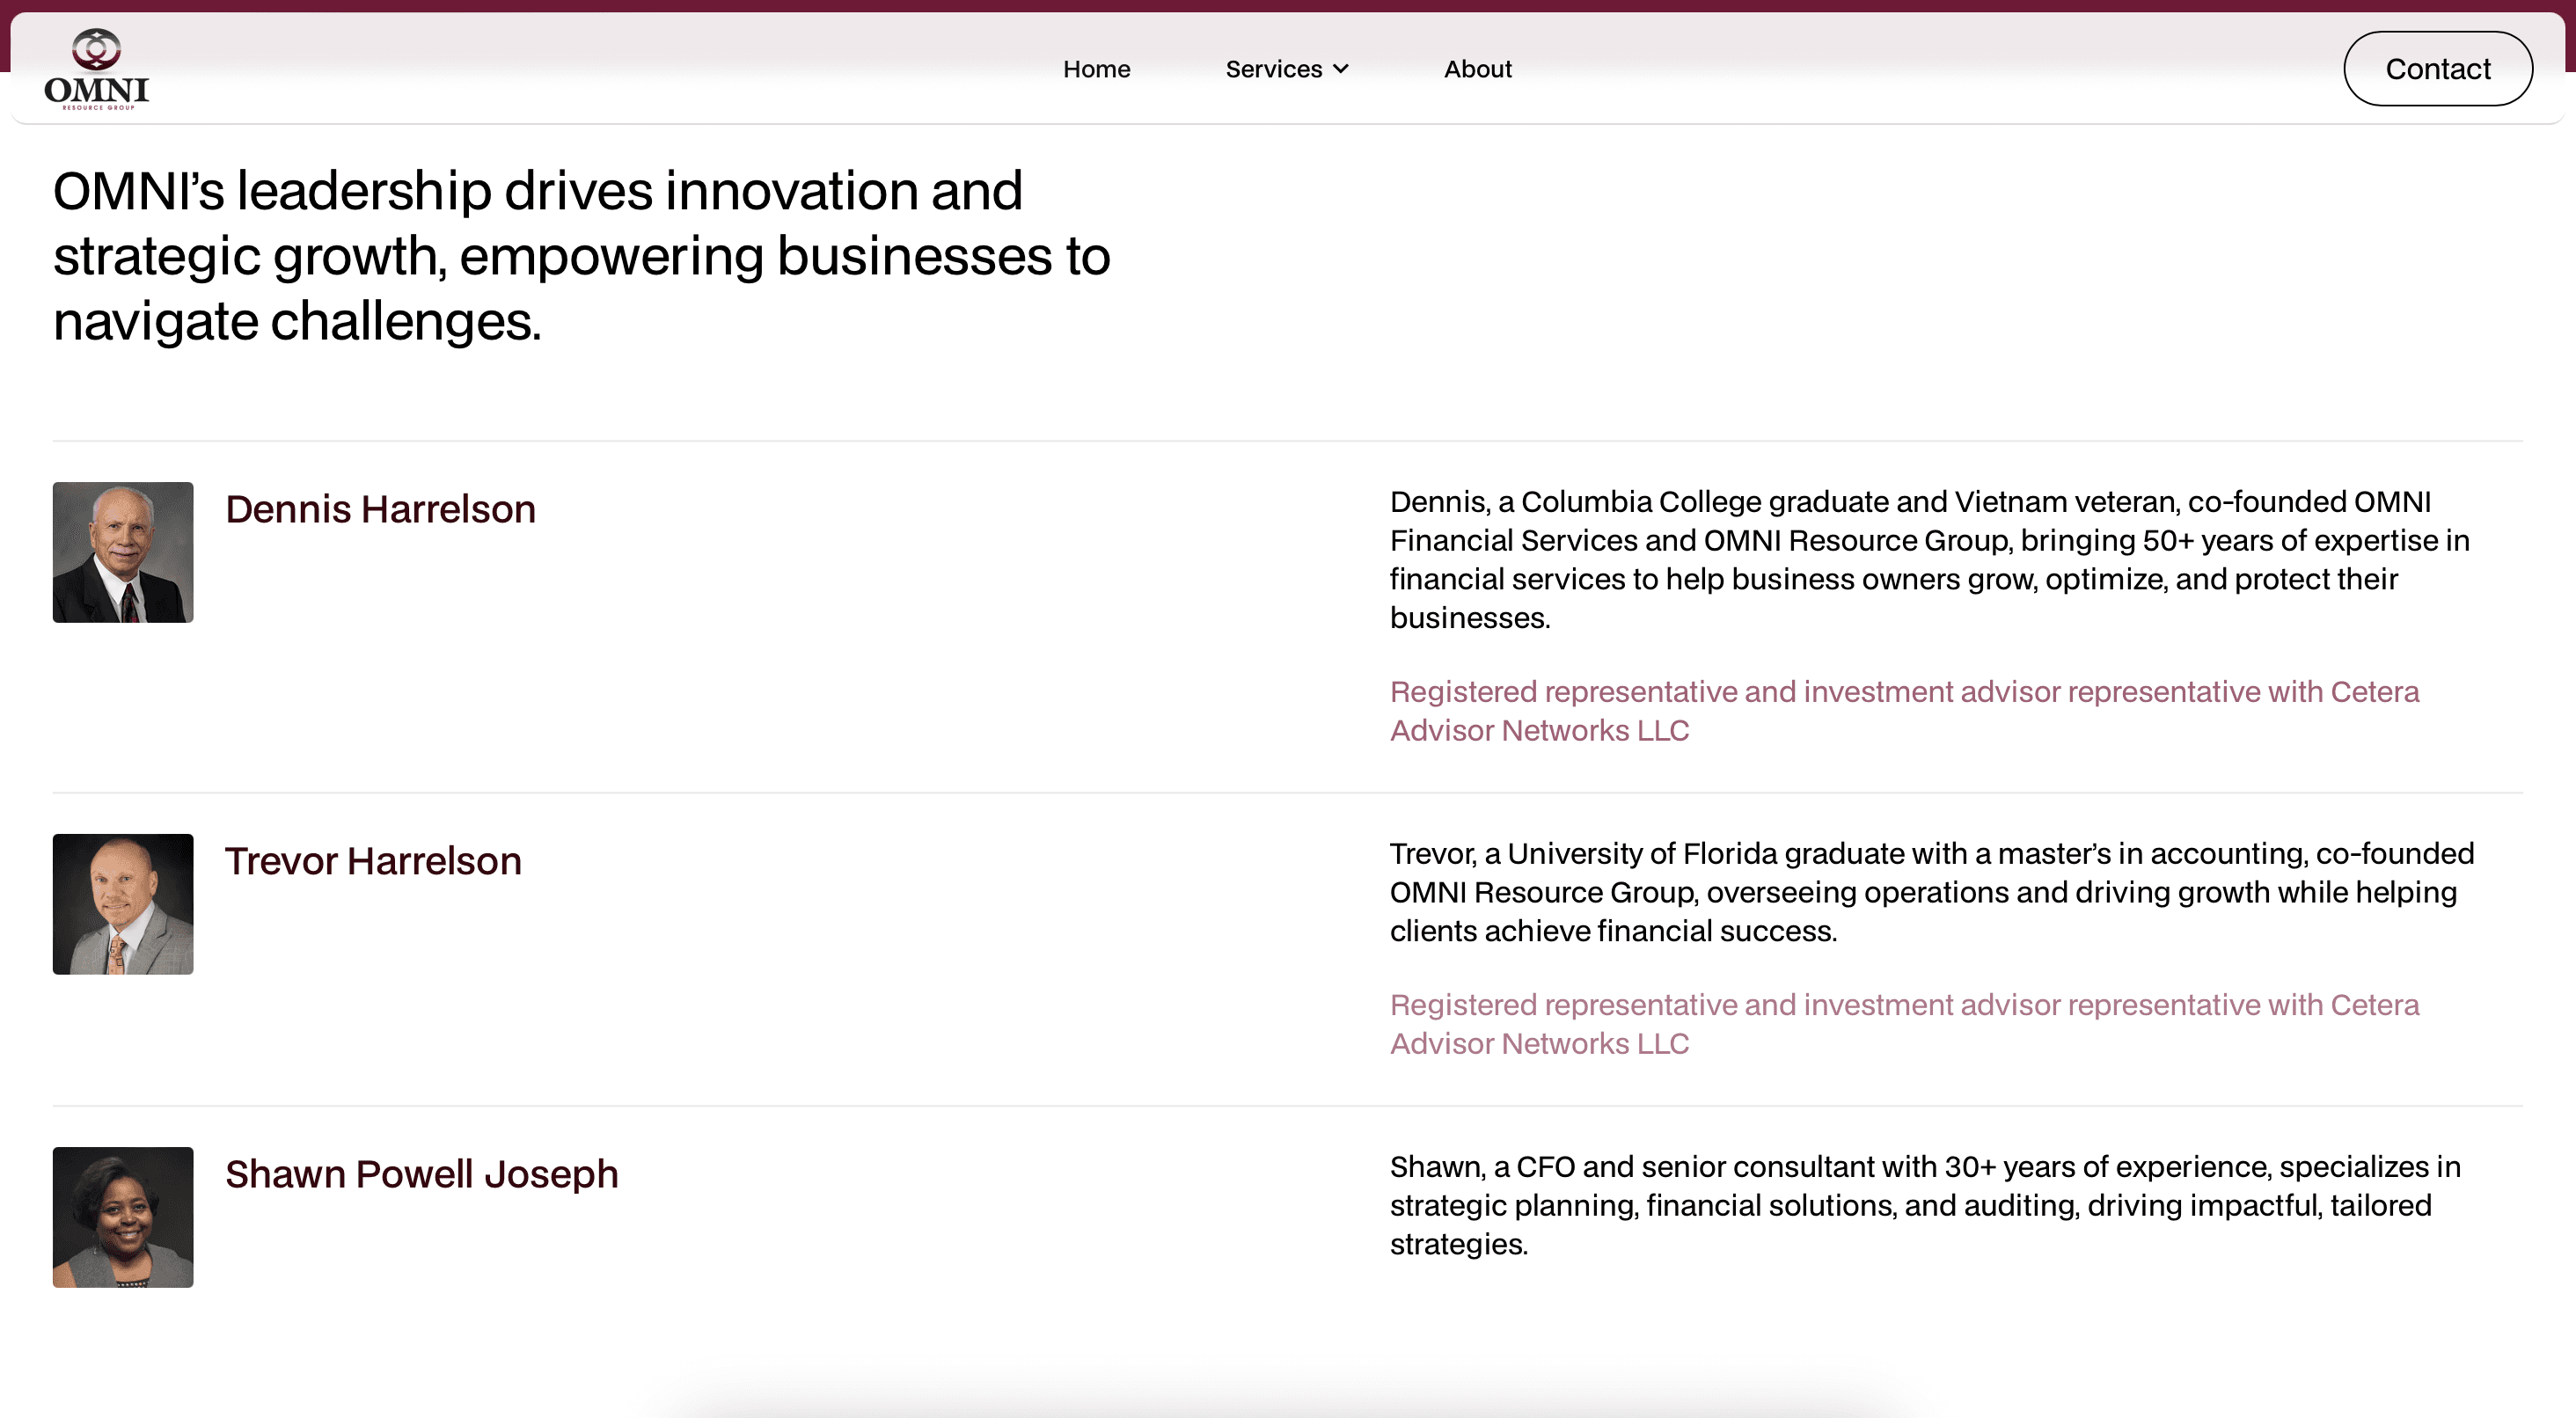Viewport: 2576px width, 1418px height.
Task: Click Dennis's Columbia College biography paragraph
Action: tap(1928, 559)
